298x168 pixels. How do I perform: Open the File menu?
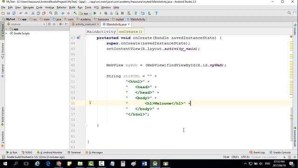point(3,7)
